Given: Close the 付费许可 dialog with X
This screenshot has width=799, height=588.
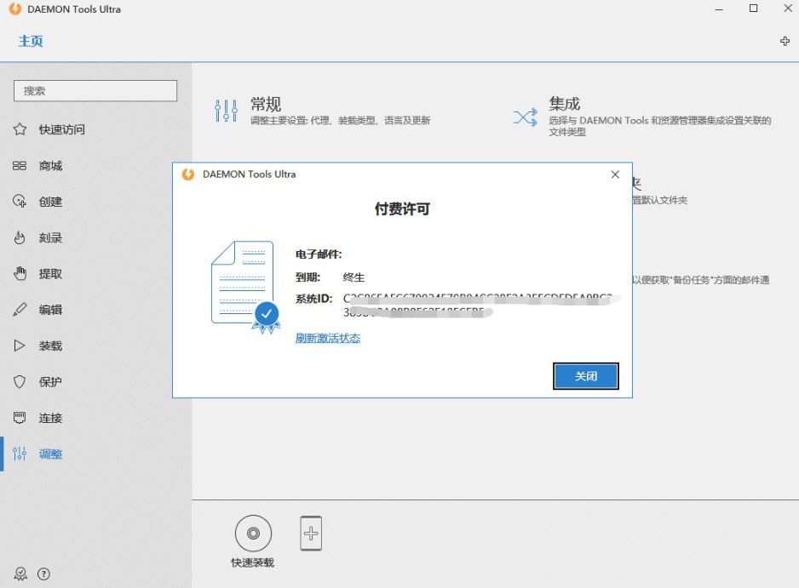Looking at the screenshot, I should (x=615, y=174).
